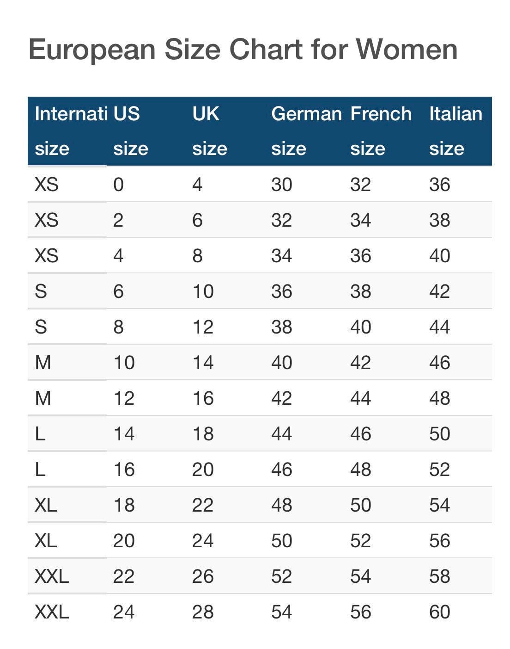Click the German size column header
510x649 pixels.
(x=306, y=131)
